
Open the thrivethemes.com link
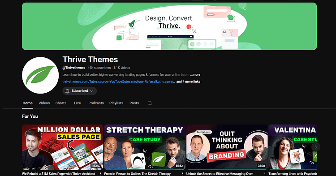(119, 82)
